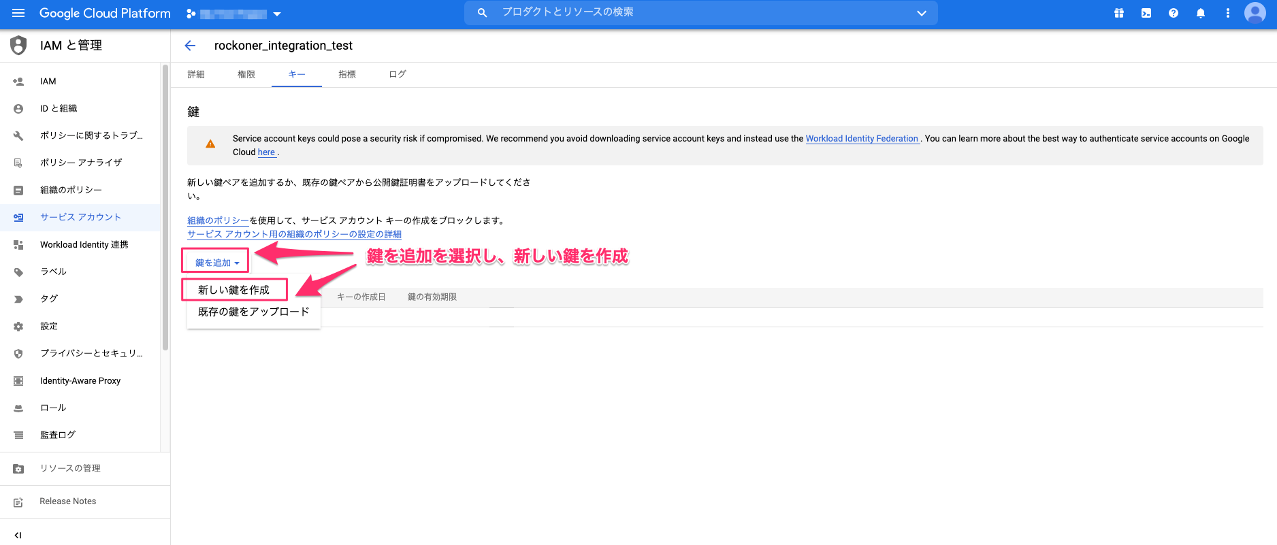This screenshot has width=1277, height=545.
Task: Switch to the 詳細 tab
Action: coord(196,74)
